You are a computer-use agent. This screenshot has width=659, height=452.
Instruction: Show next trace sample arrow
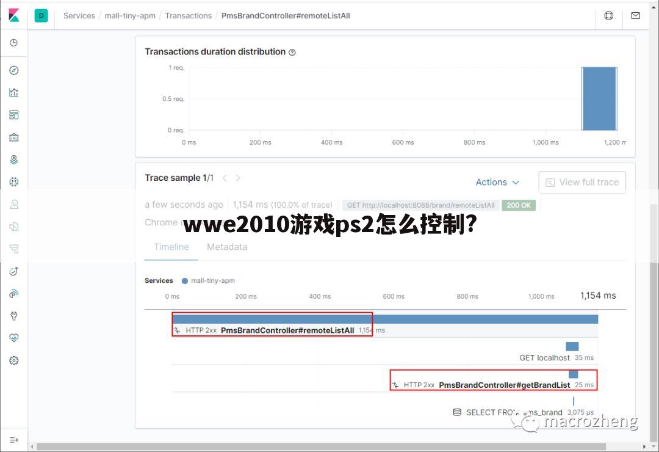click(238, 178)
